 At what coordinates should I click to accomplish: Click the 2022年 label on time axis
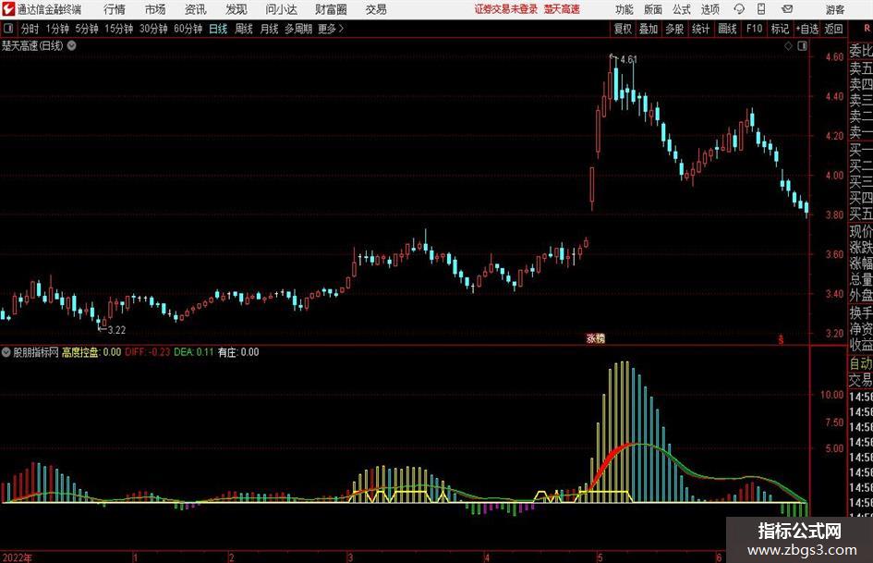tap(18, 557)
